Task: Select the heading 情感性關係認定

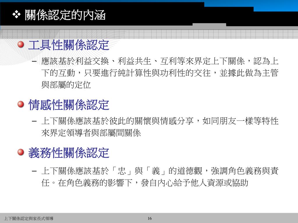Action: [x=69, y=105]
